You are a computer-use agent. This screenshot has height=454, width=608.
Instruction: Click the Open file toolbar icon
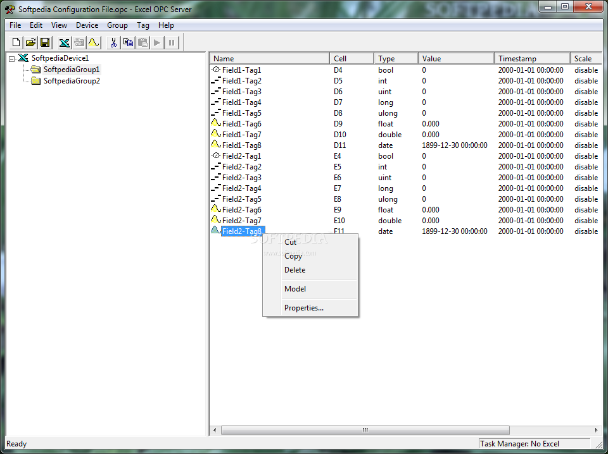[30, 42]
